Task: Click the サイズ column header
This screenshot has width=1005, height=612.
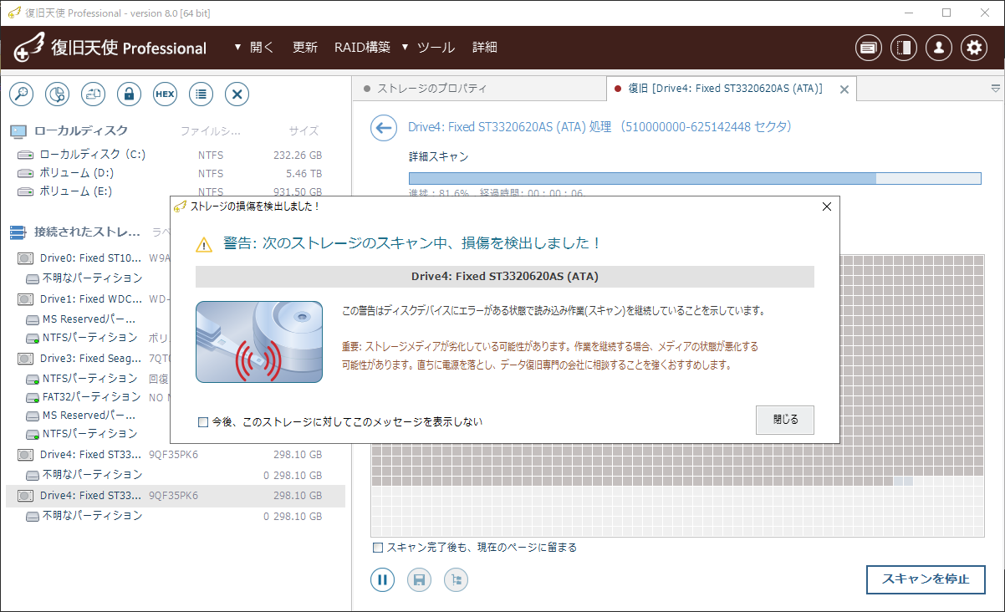Action: click(x=304, y=131)
